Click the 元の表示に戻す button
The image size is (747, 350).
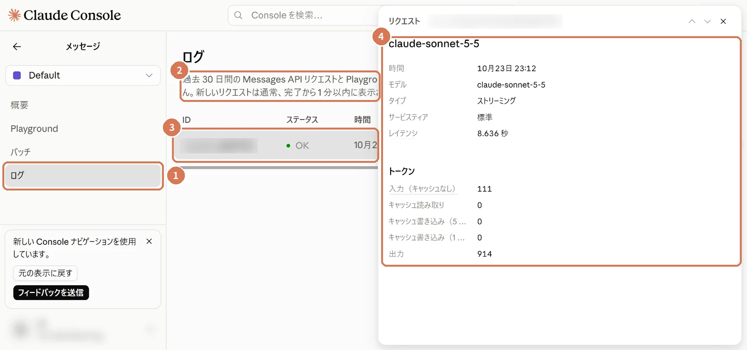(x=45, y=273)
